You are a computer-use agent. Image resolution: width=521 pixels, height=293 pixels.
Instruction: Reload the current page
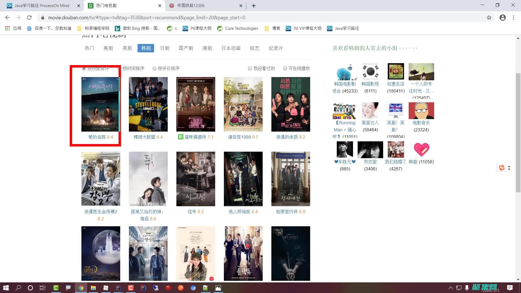click(x=30, y=17)
